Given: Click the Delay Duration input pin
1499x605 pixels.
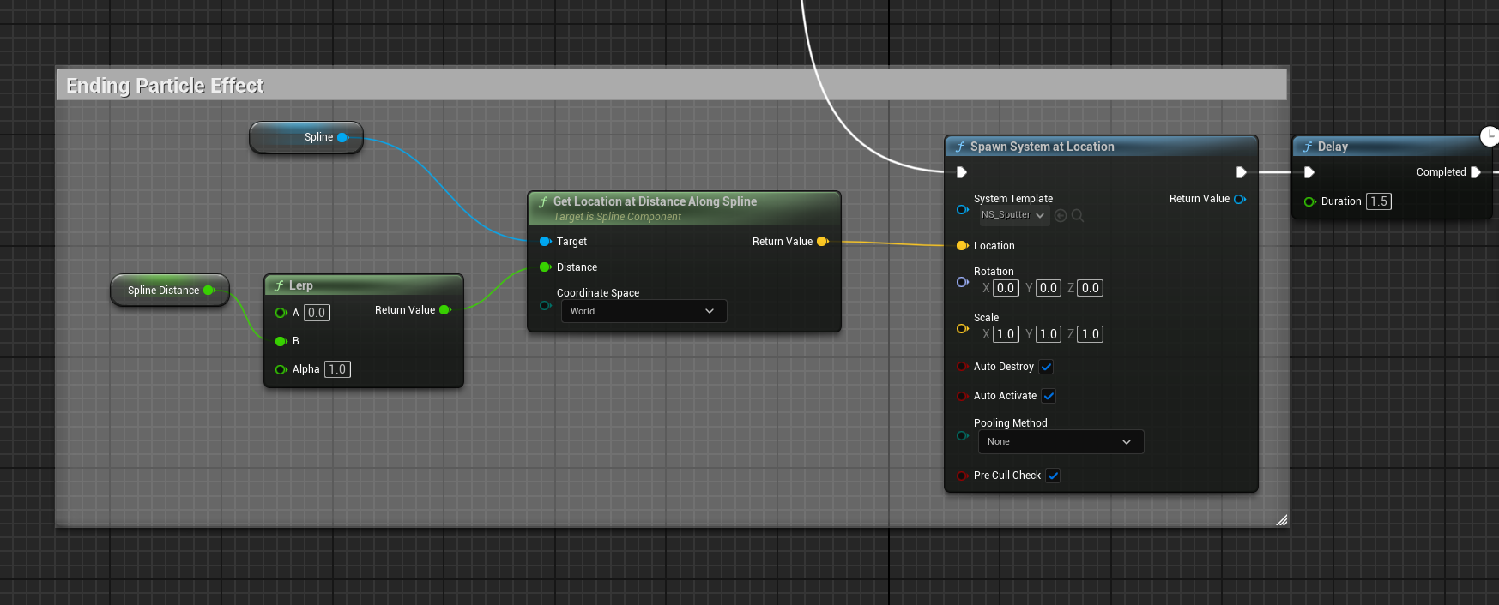Looking at the screenshot, I should click(1309, 201).
